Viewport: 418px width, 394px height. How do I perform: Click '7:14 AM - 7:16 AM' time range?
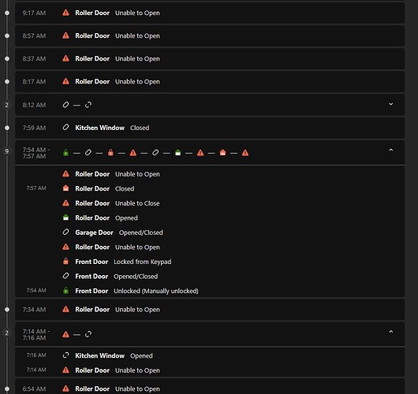coord(36,335)
